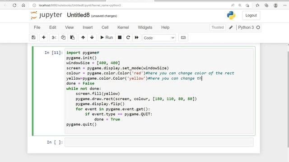This screenshot has height=162, width=289.
Task: Cut selected cells with scissors icon
Action: (x=54, y=37)
